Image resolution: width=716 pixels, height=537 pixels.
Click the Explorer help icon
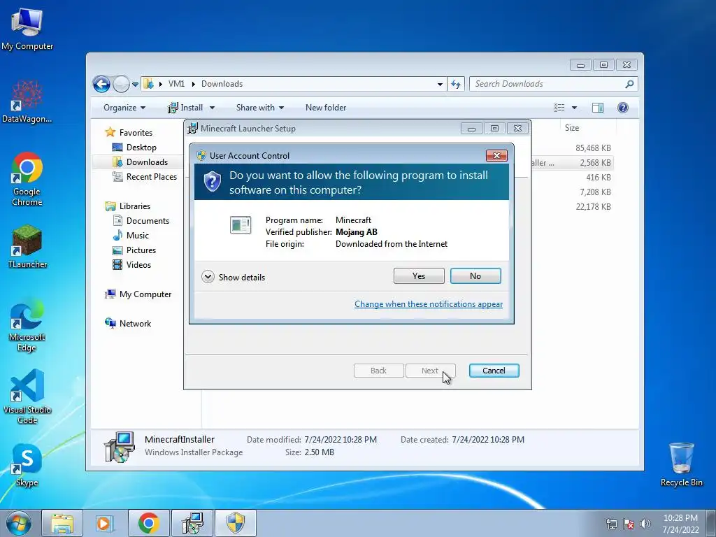pyautogui.click(x=623, y=108)
